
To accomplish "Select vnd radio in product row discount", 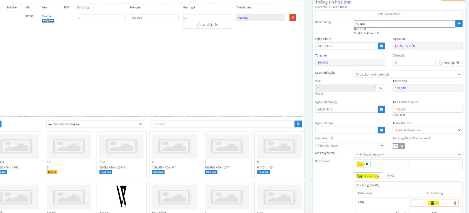I will coord(199,25).
